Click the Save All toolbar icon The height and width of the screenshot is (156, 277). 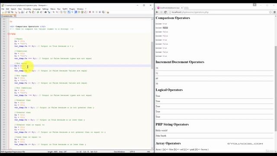coord(13,12)
